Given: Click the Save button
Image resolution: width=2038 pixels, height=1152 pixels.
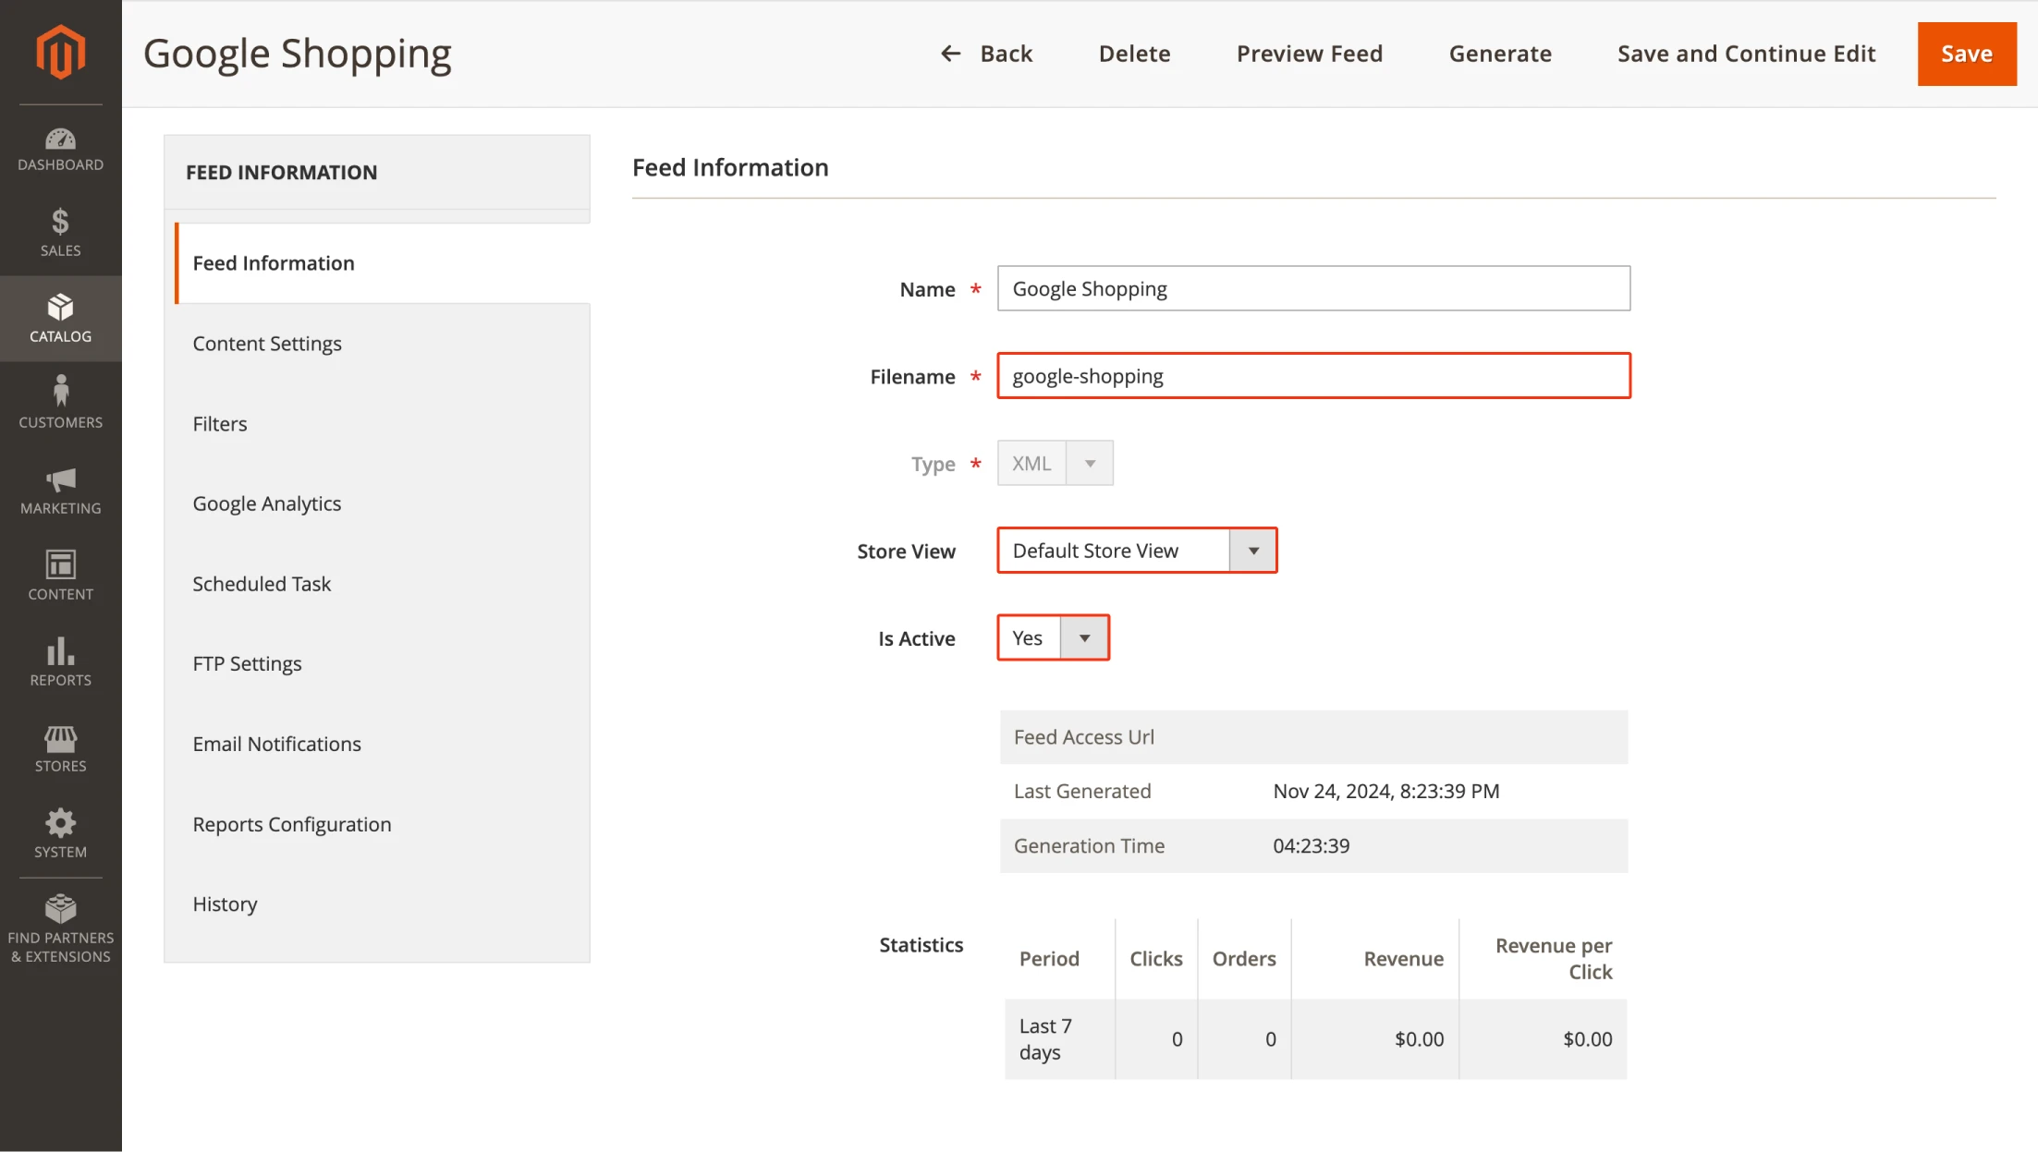Looking at the screenshot, I should click(1966, 54).
